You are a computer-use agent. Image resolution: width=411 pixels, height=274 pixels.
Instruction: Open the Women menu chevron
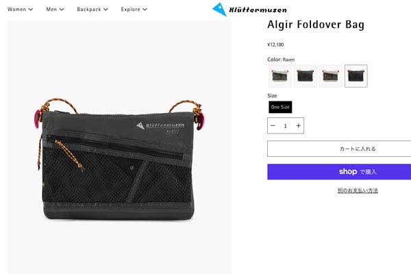click(x=31, y=10)
